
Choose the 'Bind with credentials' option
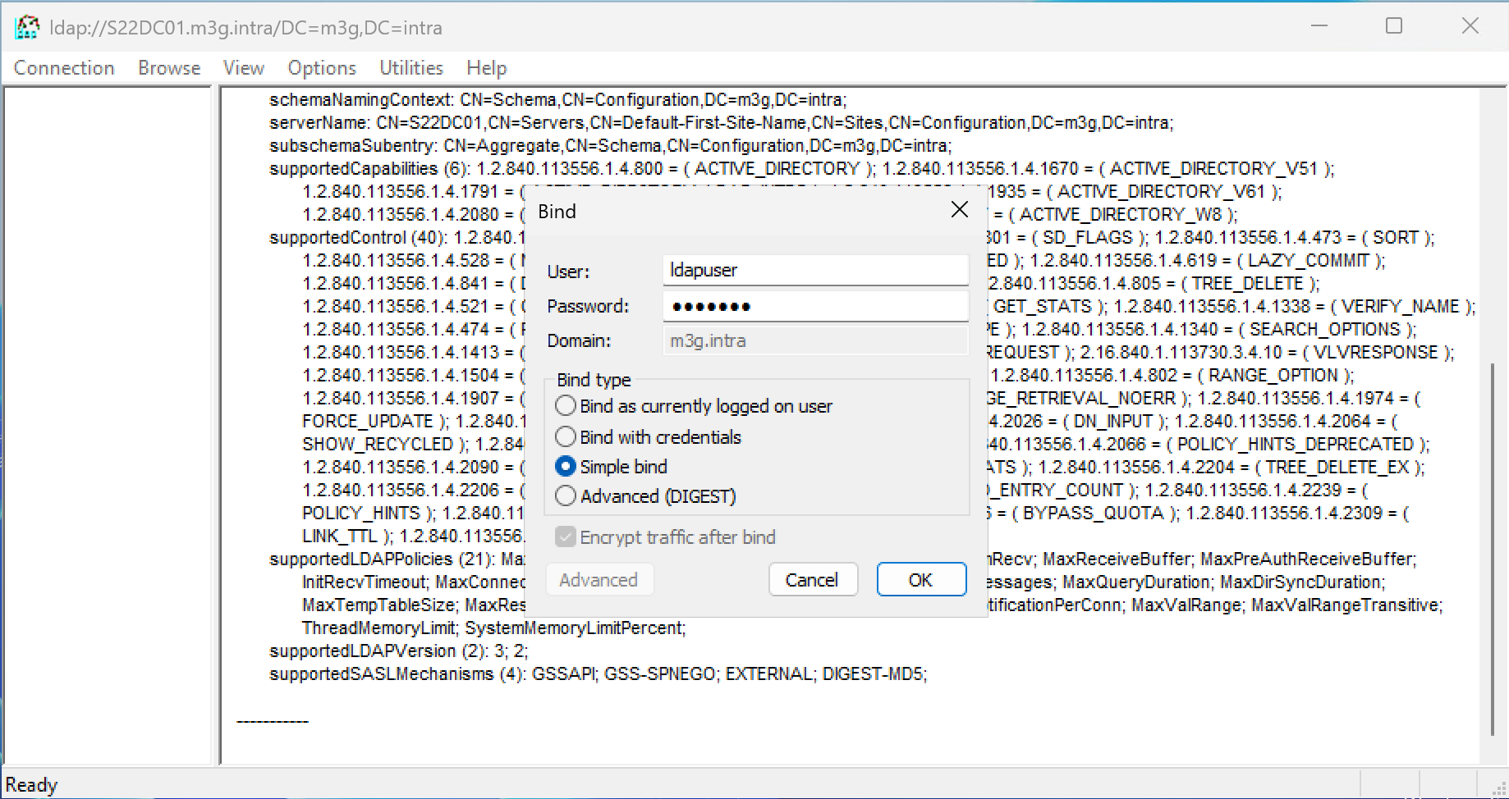pyautogui.click(x=566, y=436)
